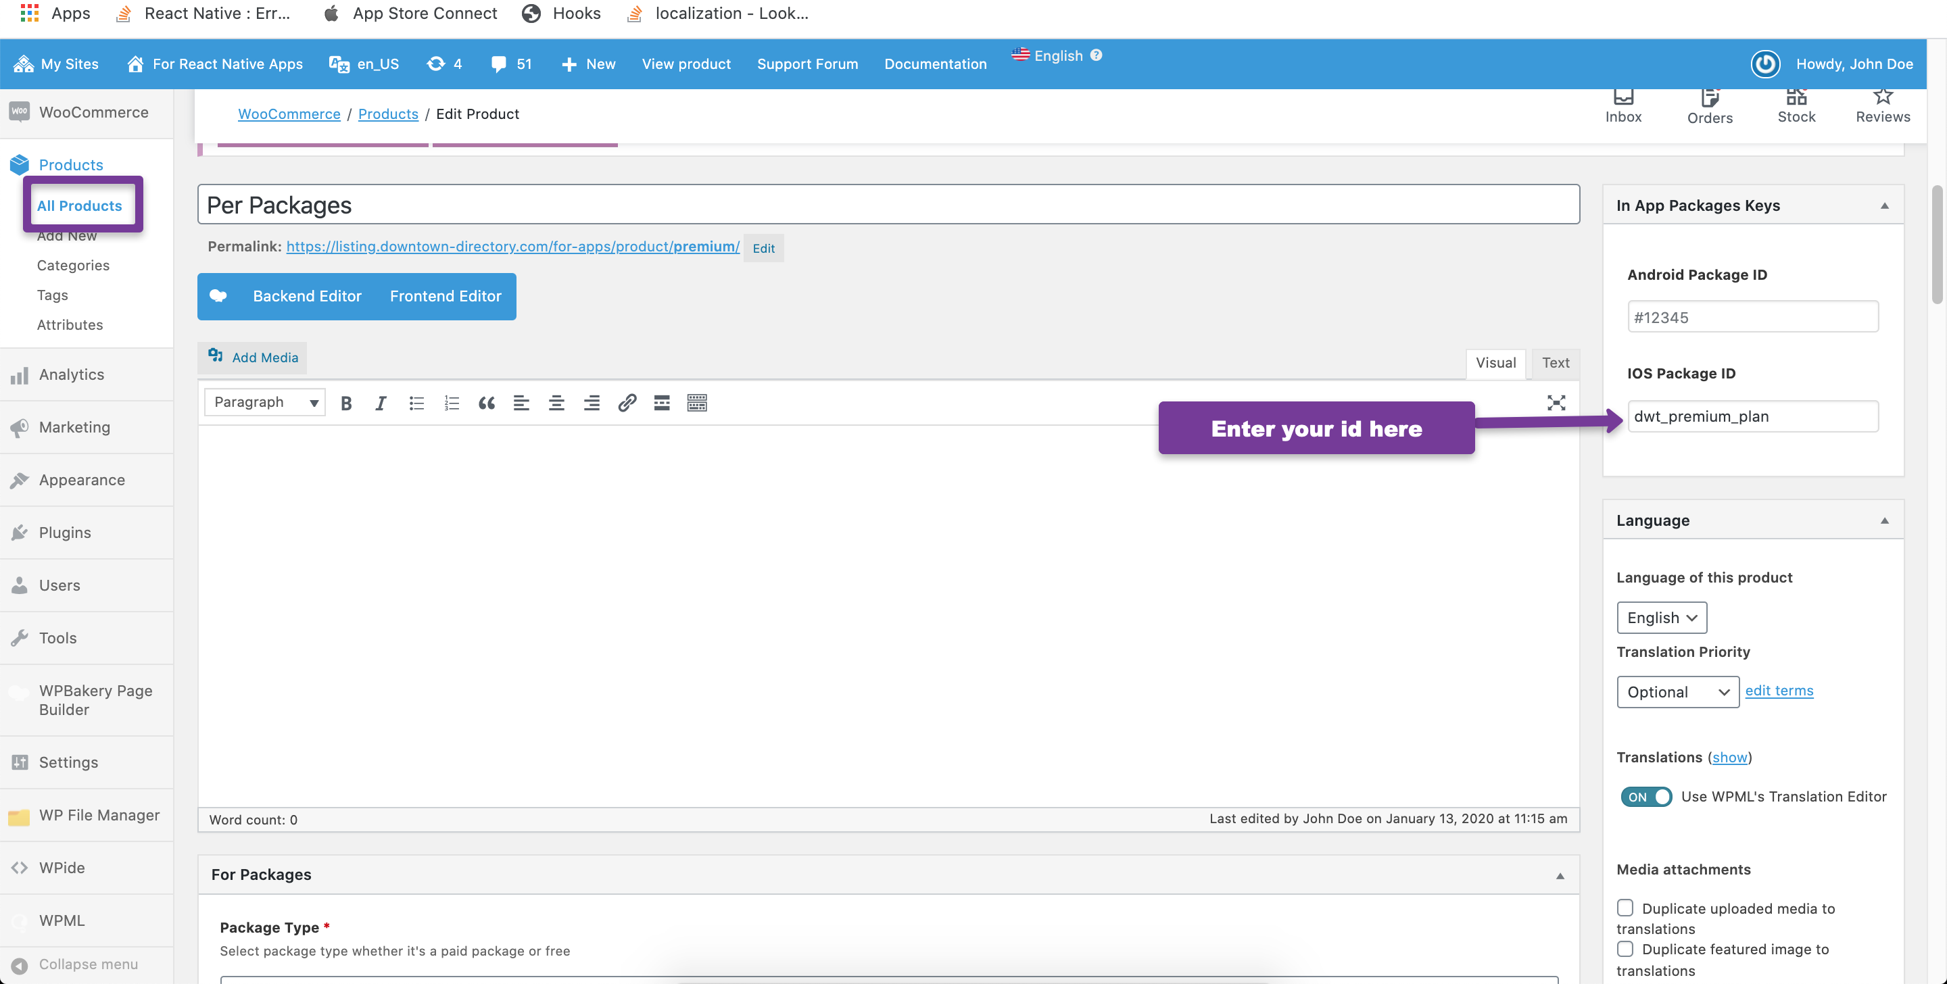This screenshot has height=984, width=1947.
Task: Open WP File Manager sidebar menu
Action: pyautogui.click(x=87, y=816)
